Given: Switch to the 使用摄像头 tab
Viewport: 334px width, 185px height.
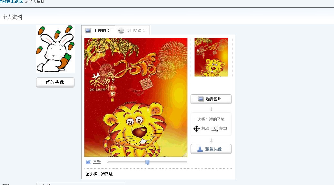Looking at the screenshot, I should [x=132, y=30].
